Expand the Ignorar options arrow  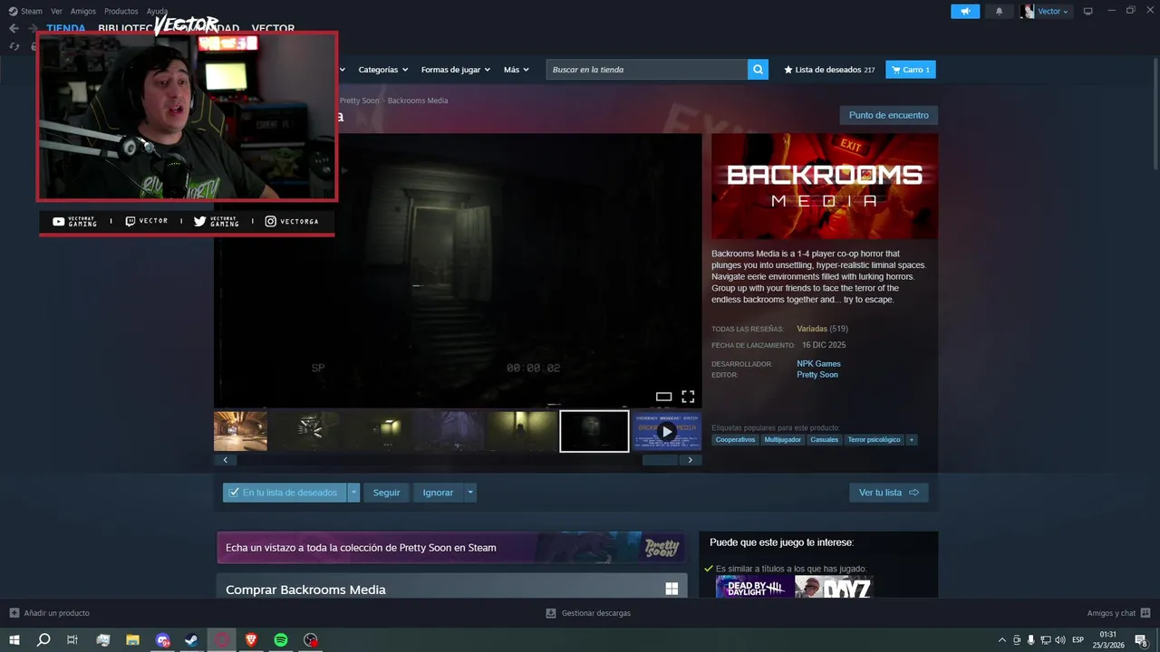click(x=469, y=493)
